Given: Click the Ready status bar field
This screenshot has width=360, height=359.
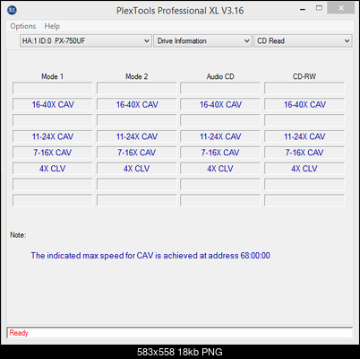Looking at the screenshot, I should pyautogui.click(x=179, y=333).
